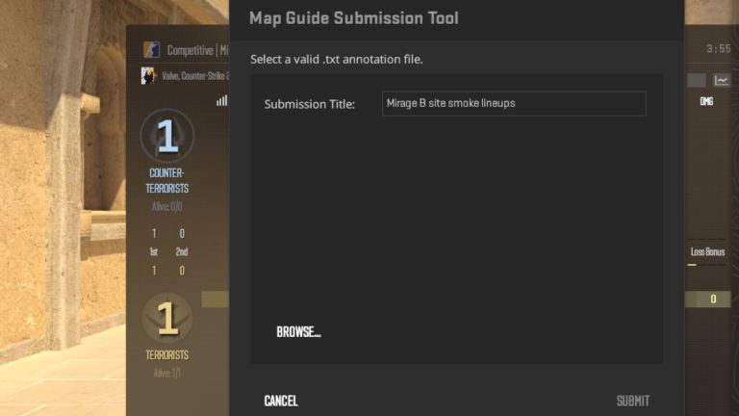Click the 'Alive: 0/0' counter-terrorists text

tap(166, 206)
